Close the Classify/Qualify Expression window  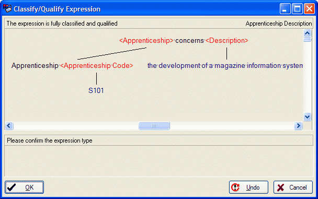[309, 9]
